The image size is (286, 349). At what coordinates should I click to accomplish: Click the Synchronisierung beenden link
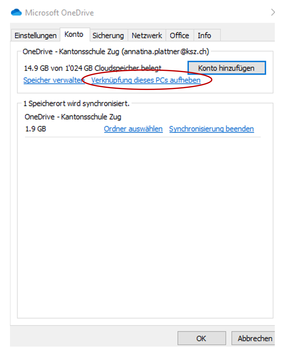tap(211, 129)
